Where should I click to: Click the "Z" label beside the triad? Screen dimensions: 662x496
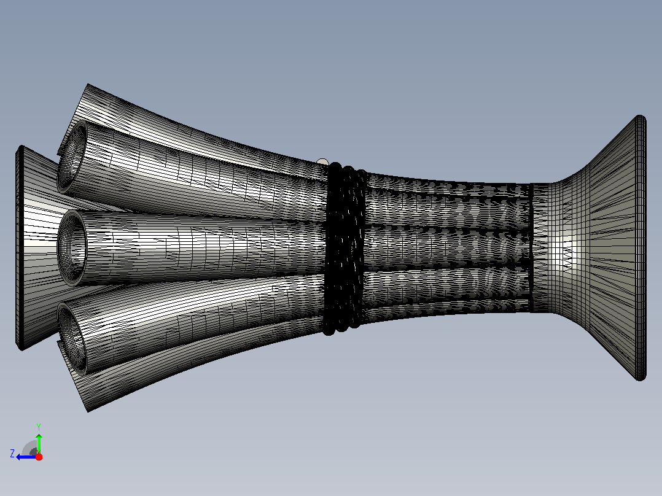[12, 454]
